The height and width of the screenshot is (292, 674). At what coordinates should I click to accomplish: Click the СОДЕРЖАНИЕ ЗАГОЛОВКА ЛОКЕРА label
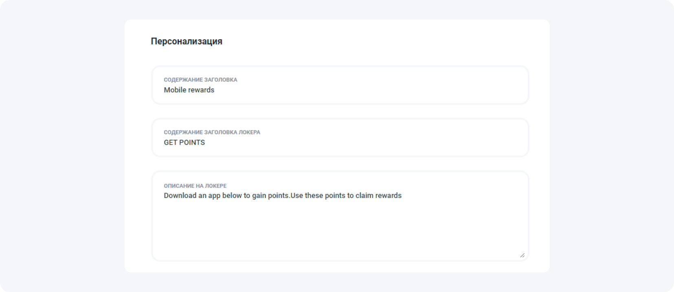(x=212, y=132)
